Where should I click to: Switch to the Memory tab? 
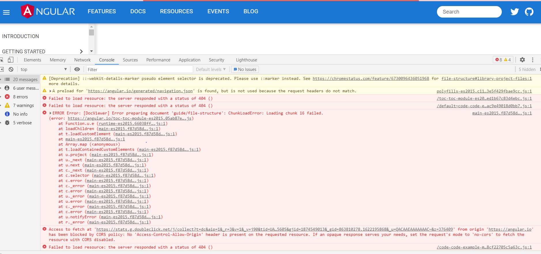click(58, 60)
